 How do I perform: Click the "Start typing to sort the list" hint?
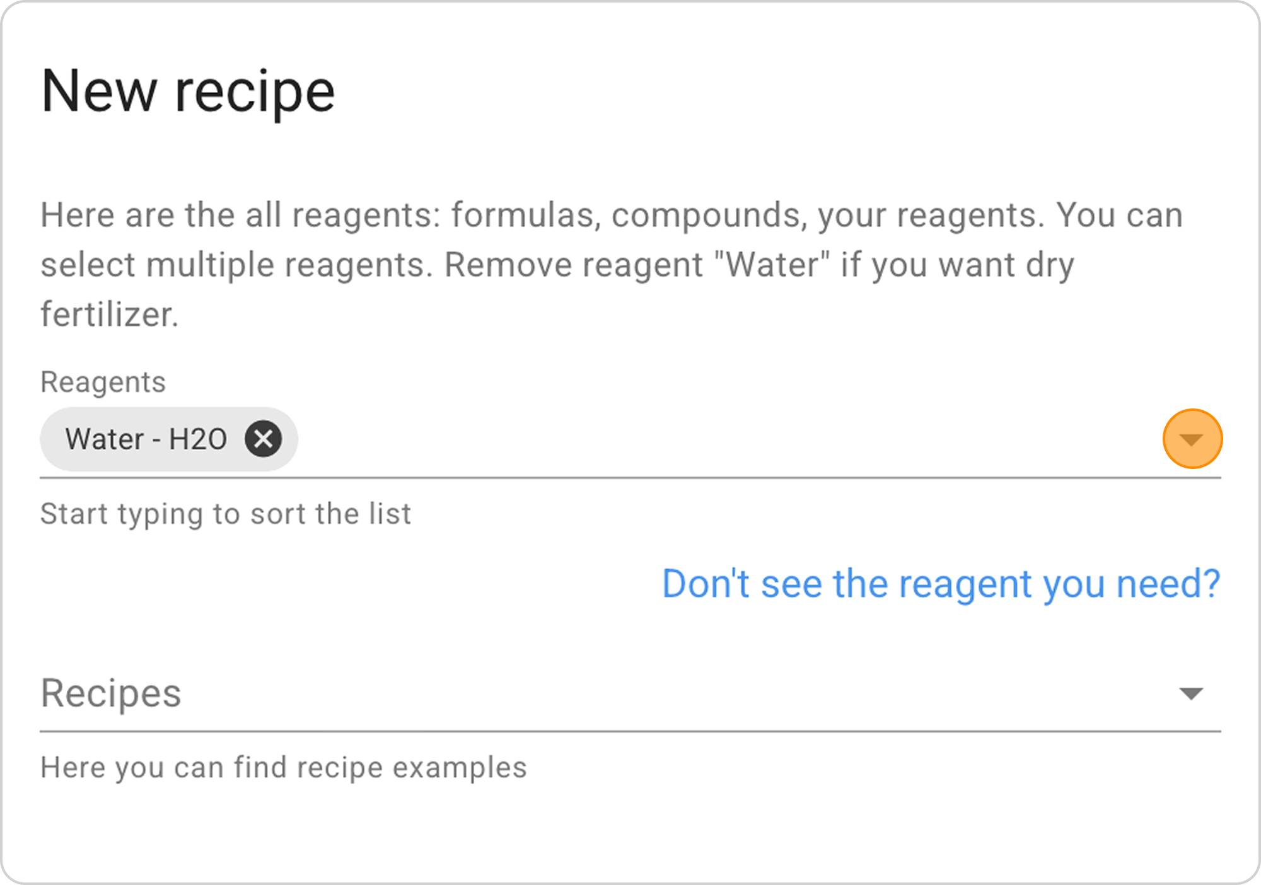pyautogui.click(x=226, y=514)
